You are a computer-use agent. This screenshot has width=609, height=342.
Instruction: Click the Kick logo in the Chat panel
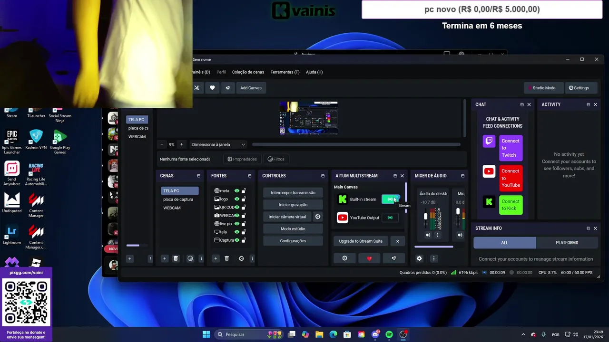(489, 202)
